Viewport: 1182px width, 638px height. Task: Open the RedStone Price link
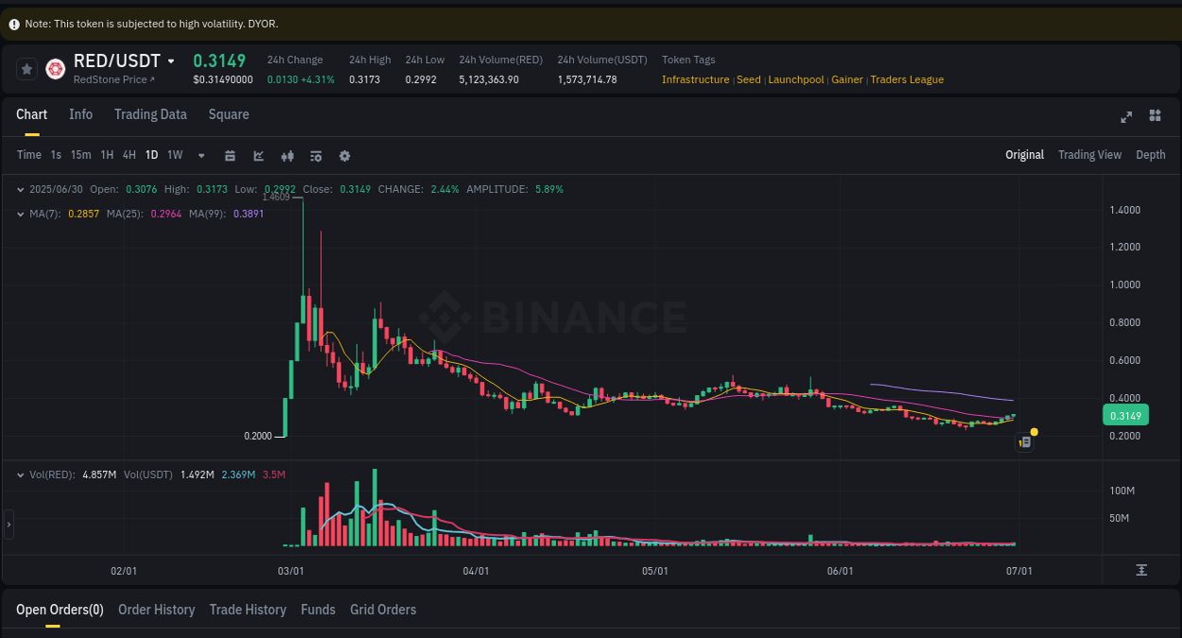[x=112, y=79]
